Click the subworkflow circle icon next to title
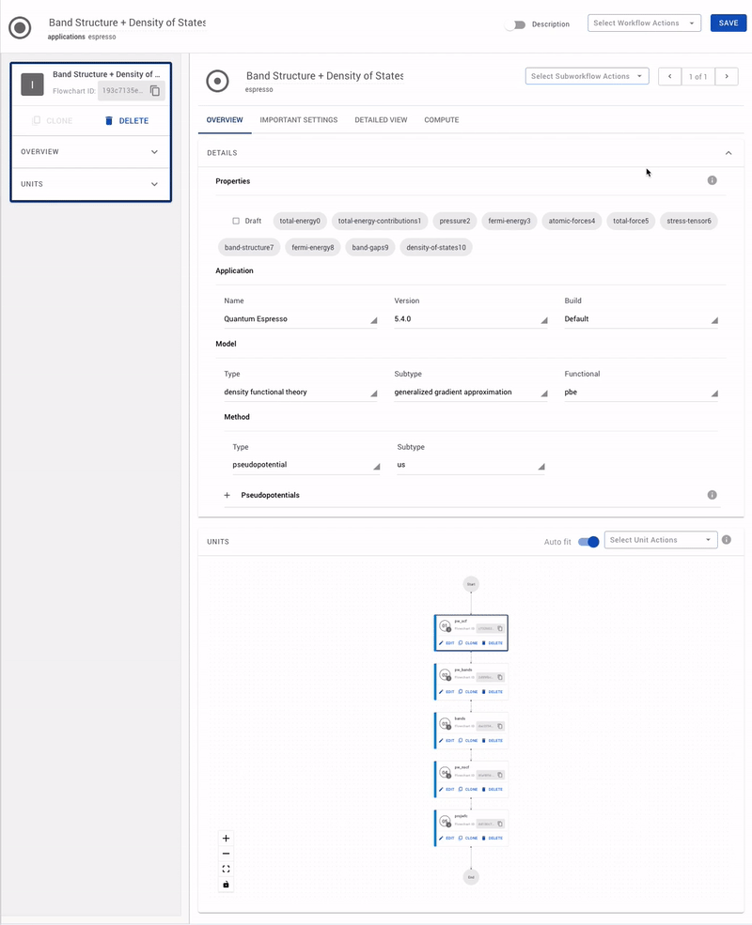 [217, 81]
